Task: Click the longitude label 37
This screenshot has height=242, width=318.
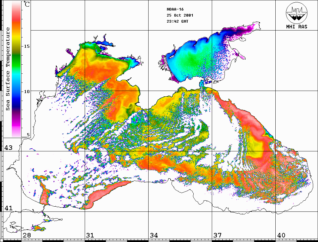Action: (218, 235)
